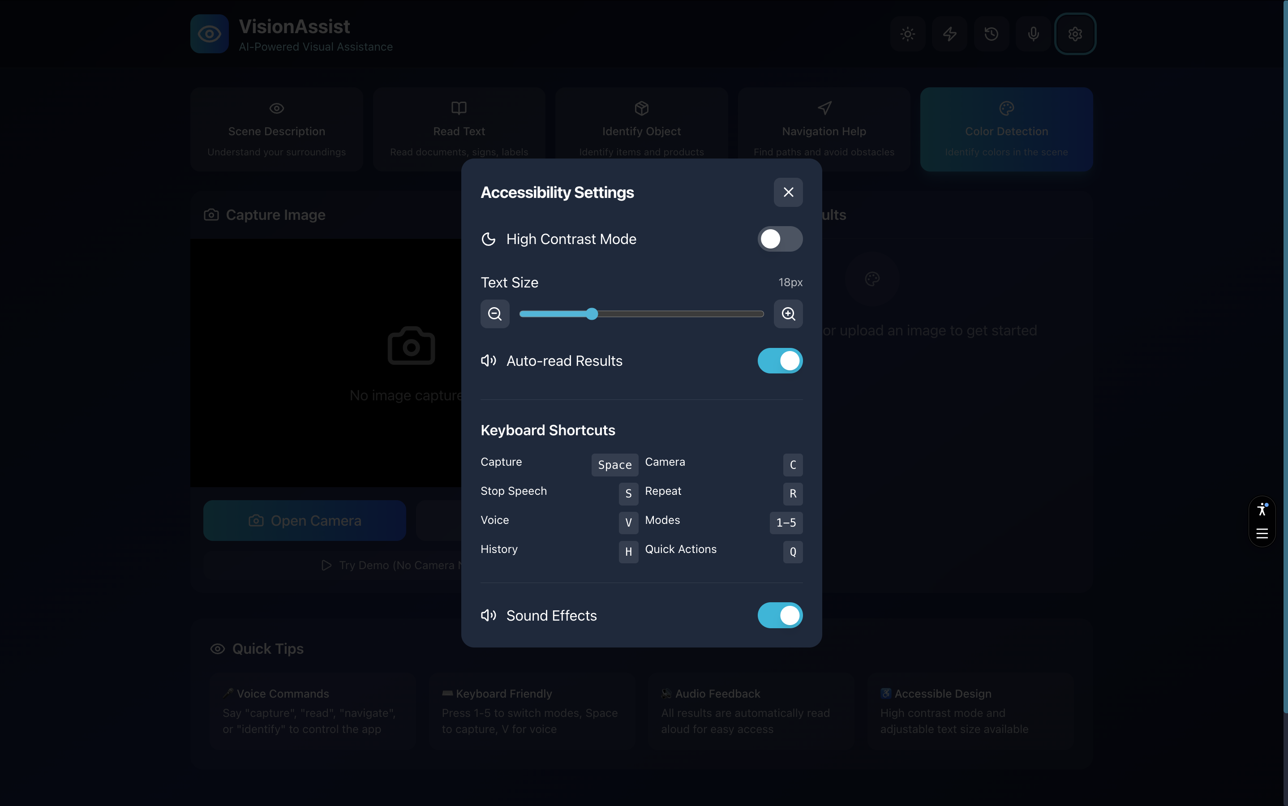Screen dimensions: 1288x806
Task: Click the sun theme icon in header
Action: point(907,34)
